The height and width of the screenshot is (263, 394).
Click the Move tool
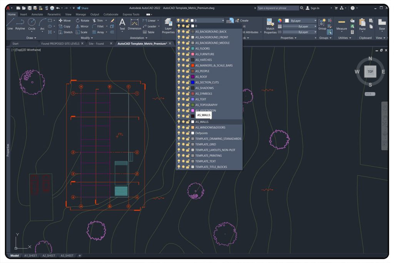pos(65,21)
